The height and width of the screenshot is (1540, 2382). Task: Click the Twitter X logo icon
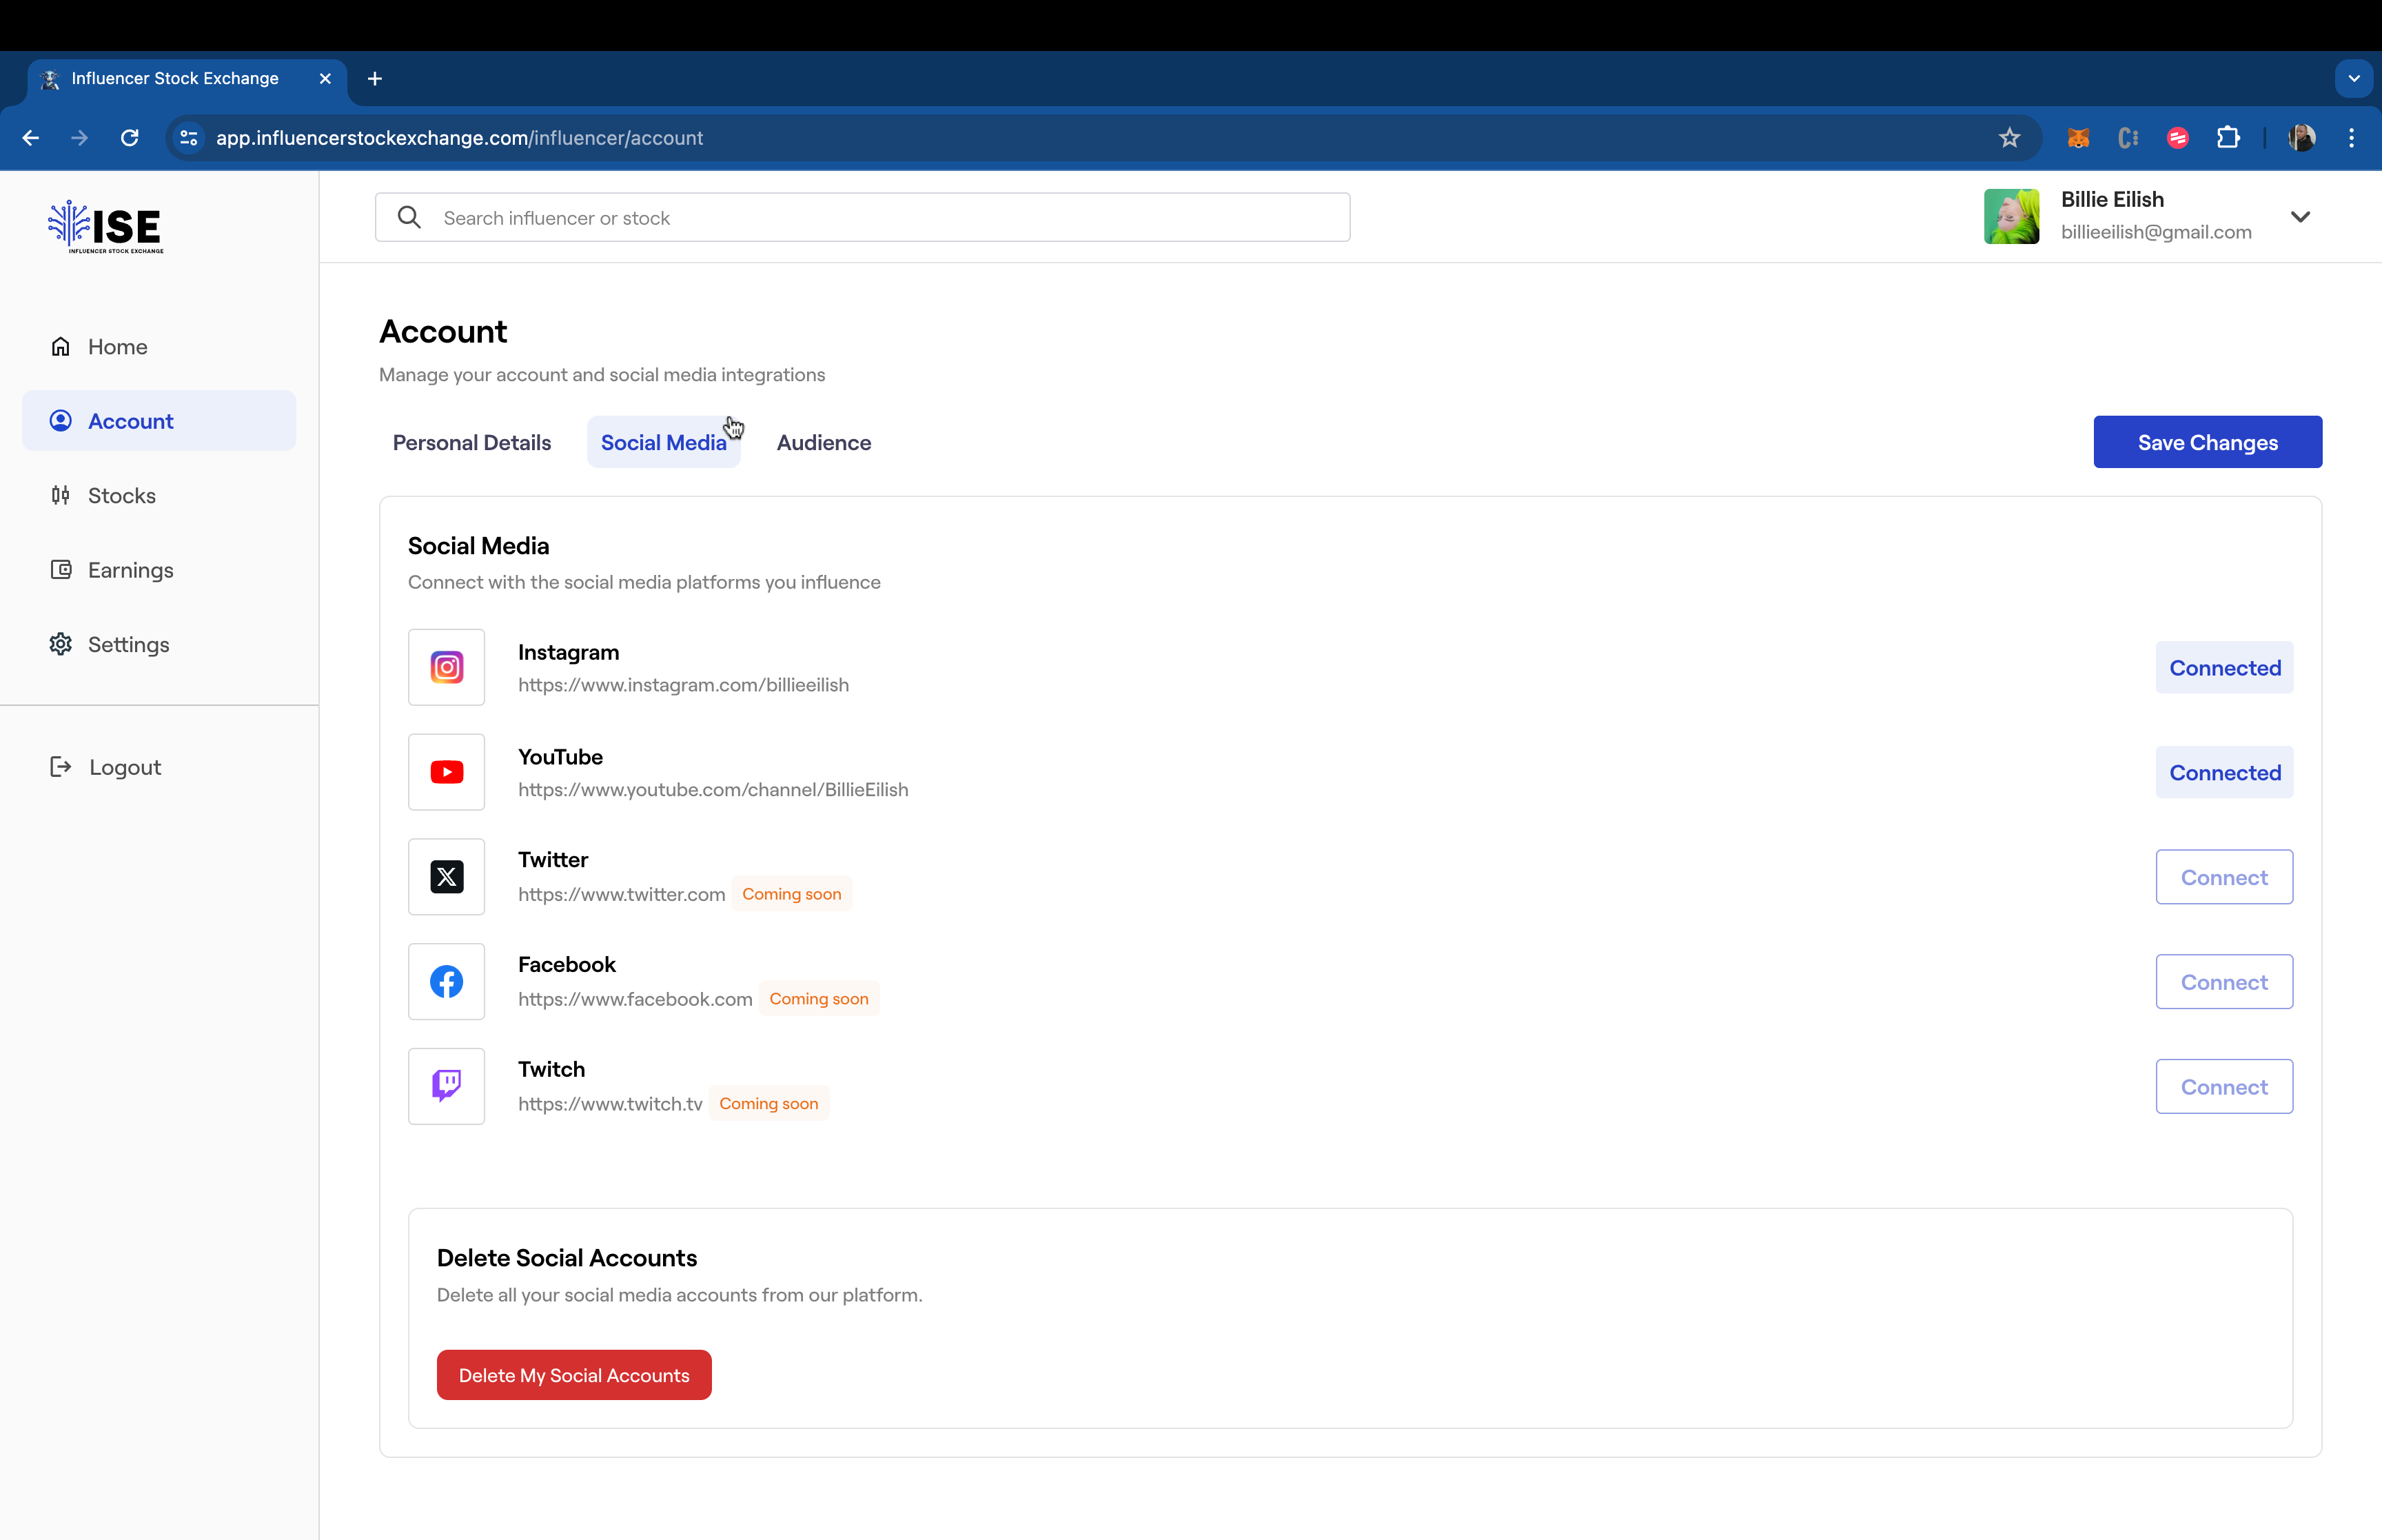pyautogui.click(x=447, y=877)
